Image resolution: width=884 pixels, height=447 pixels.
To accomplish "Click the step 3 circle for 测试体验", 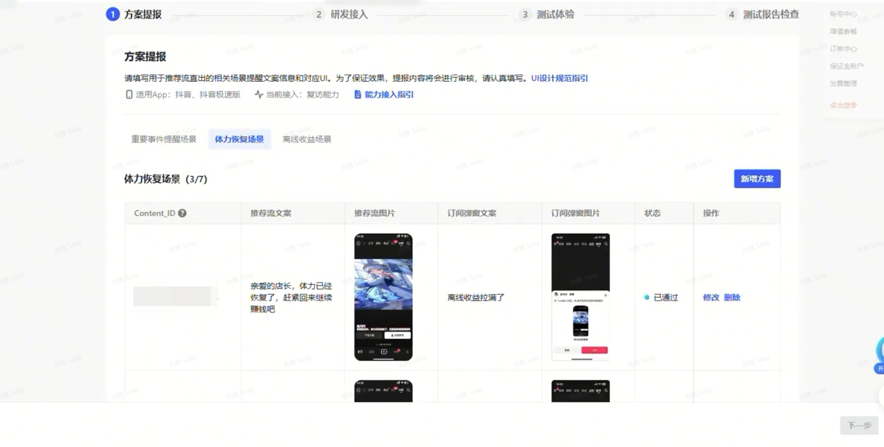I will [x=525, y=14].
